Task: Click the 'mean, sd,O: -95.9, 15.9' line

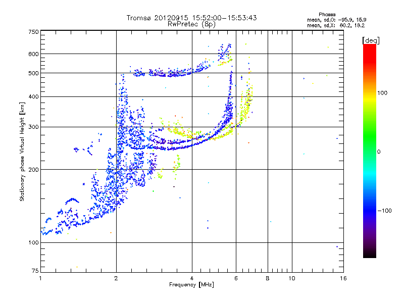Action: (336, 20)
